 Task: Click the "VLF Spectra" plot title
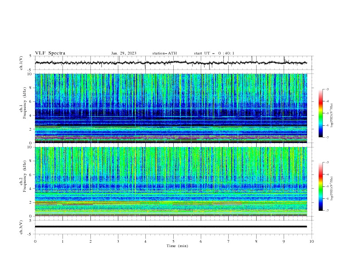pos(50,53)
